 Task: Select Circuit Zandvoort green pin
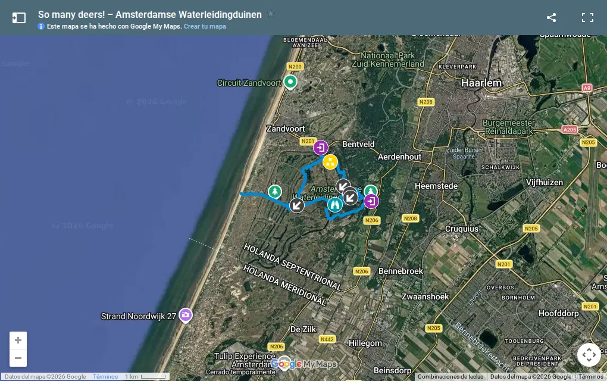(290, 82)
